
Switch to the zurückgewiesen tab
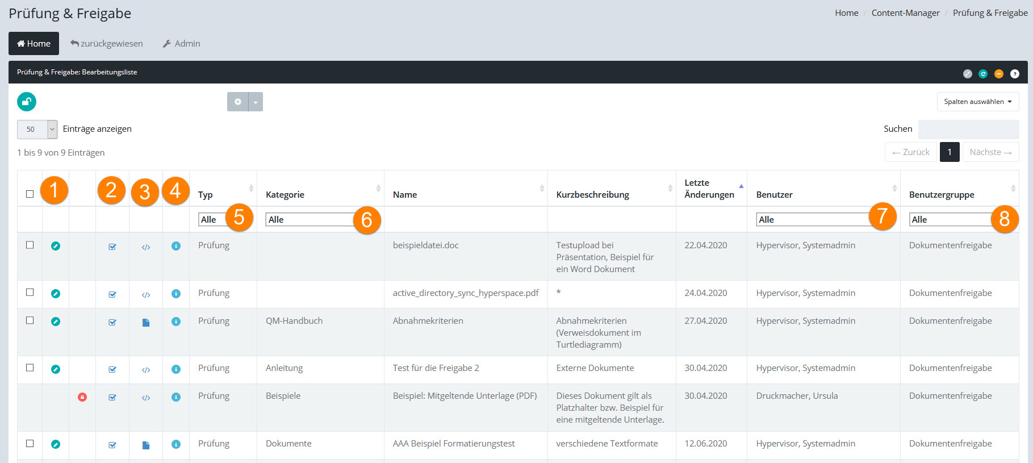(107, 44)
